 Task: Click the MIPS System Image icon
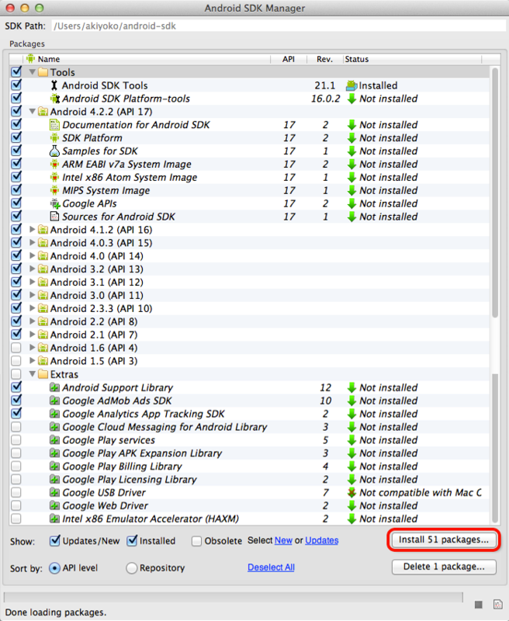click(x=54, y=190)
